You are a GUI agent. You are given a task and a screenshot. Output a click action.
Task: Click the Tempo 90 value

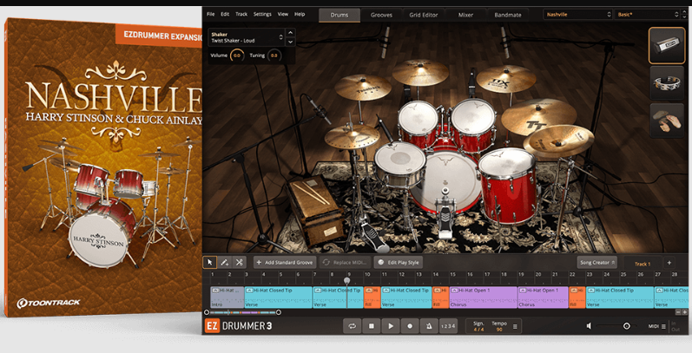(x=499, y=330)
